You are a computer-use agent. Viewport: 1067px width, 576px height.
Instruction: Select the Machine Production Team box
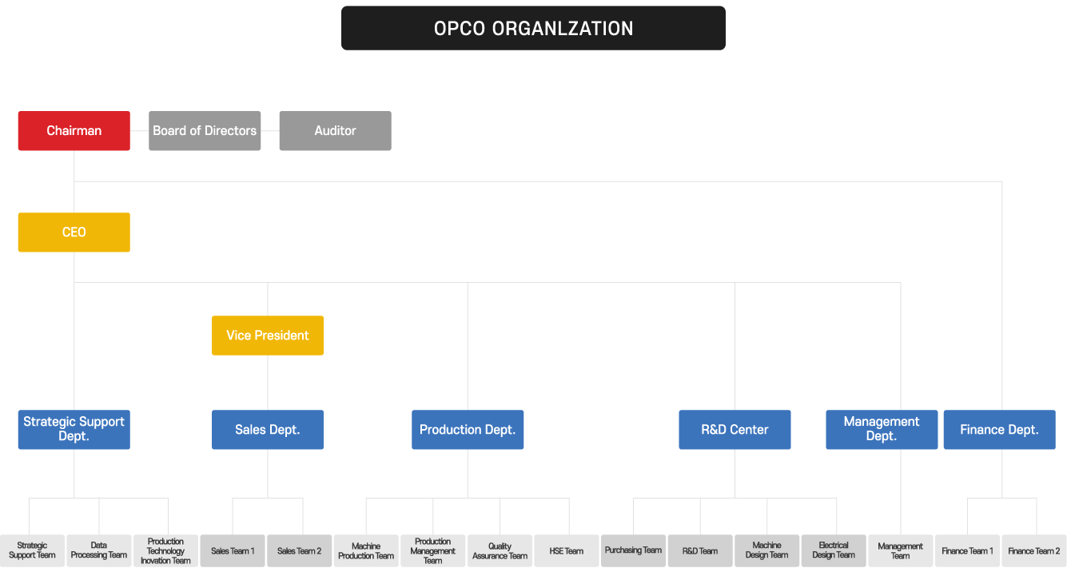[x=366, y=550]
